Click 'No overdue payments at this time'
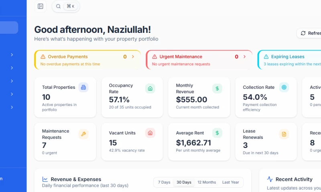321x192 pixels. tap(70, 64)
